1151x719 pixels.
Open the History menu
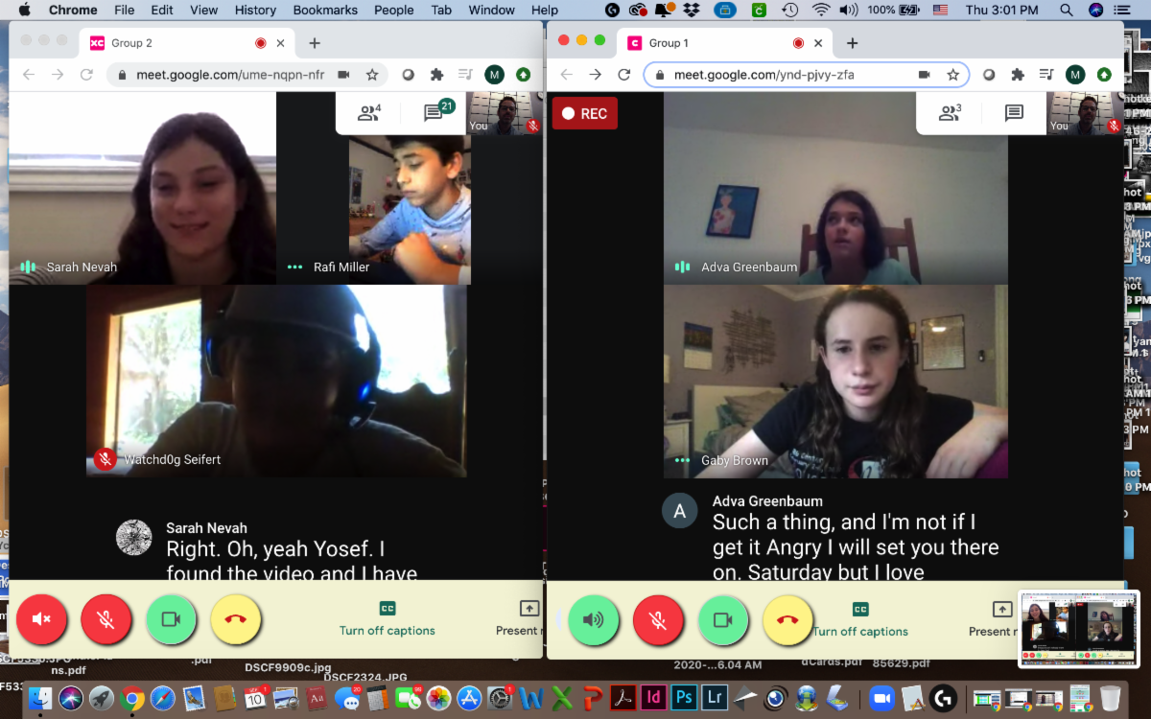pos(255,10)
